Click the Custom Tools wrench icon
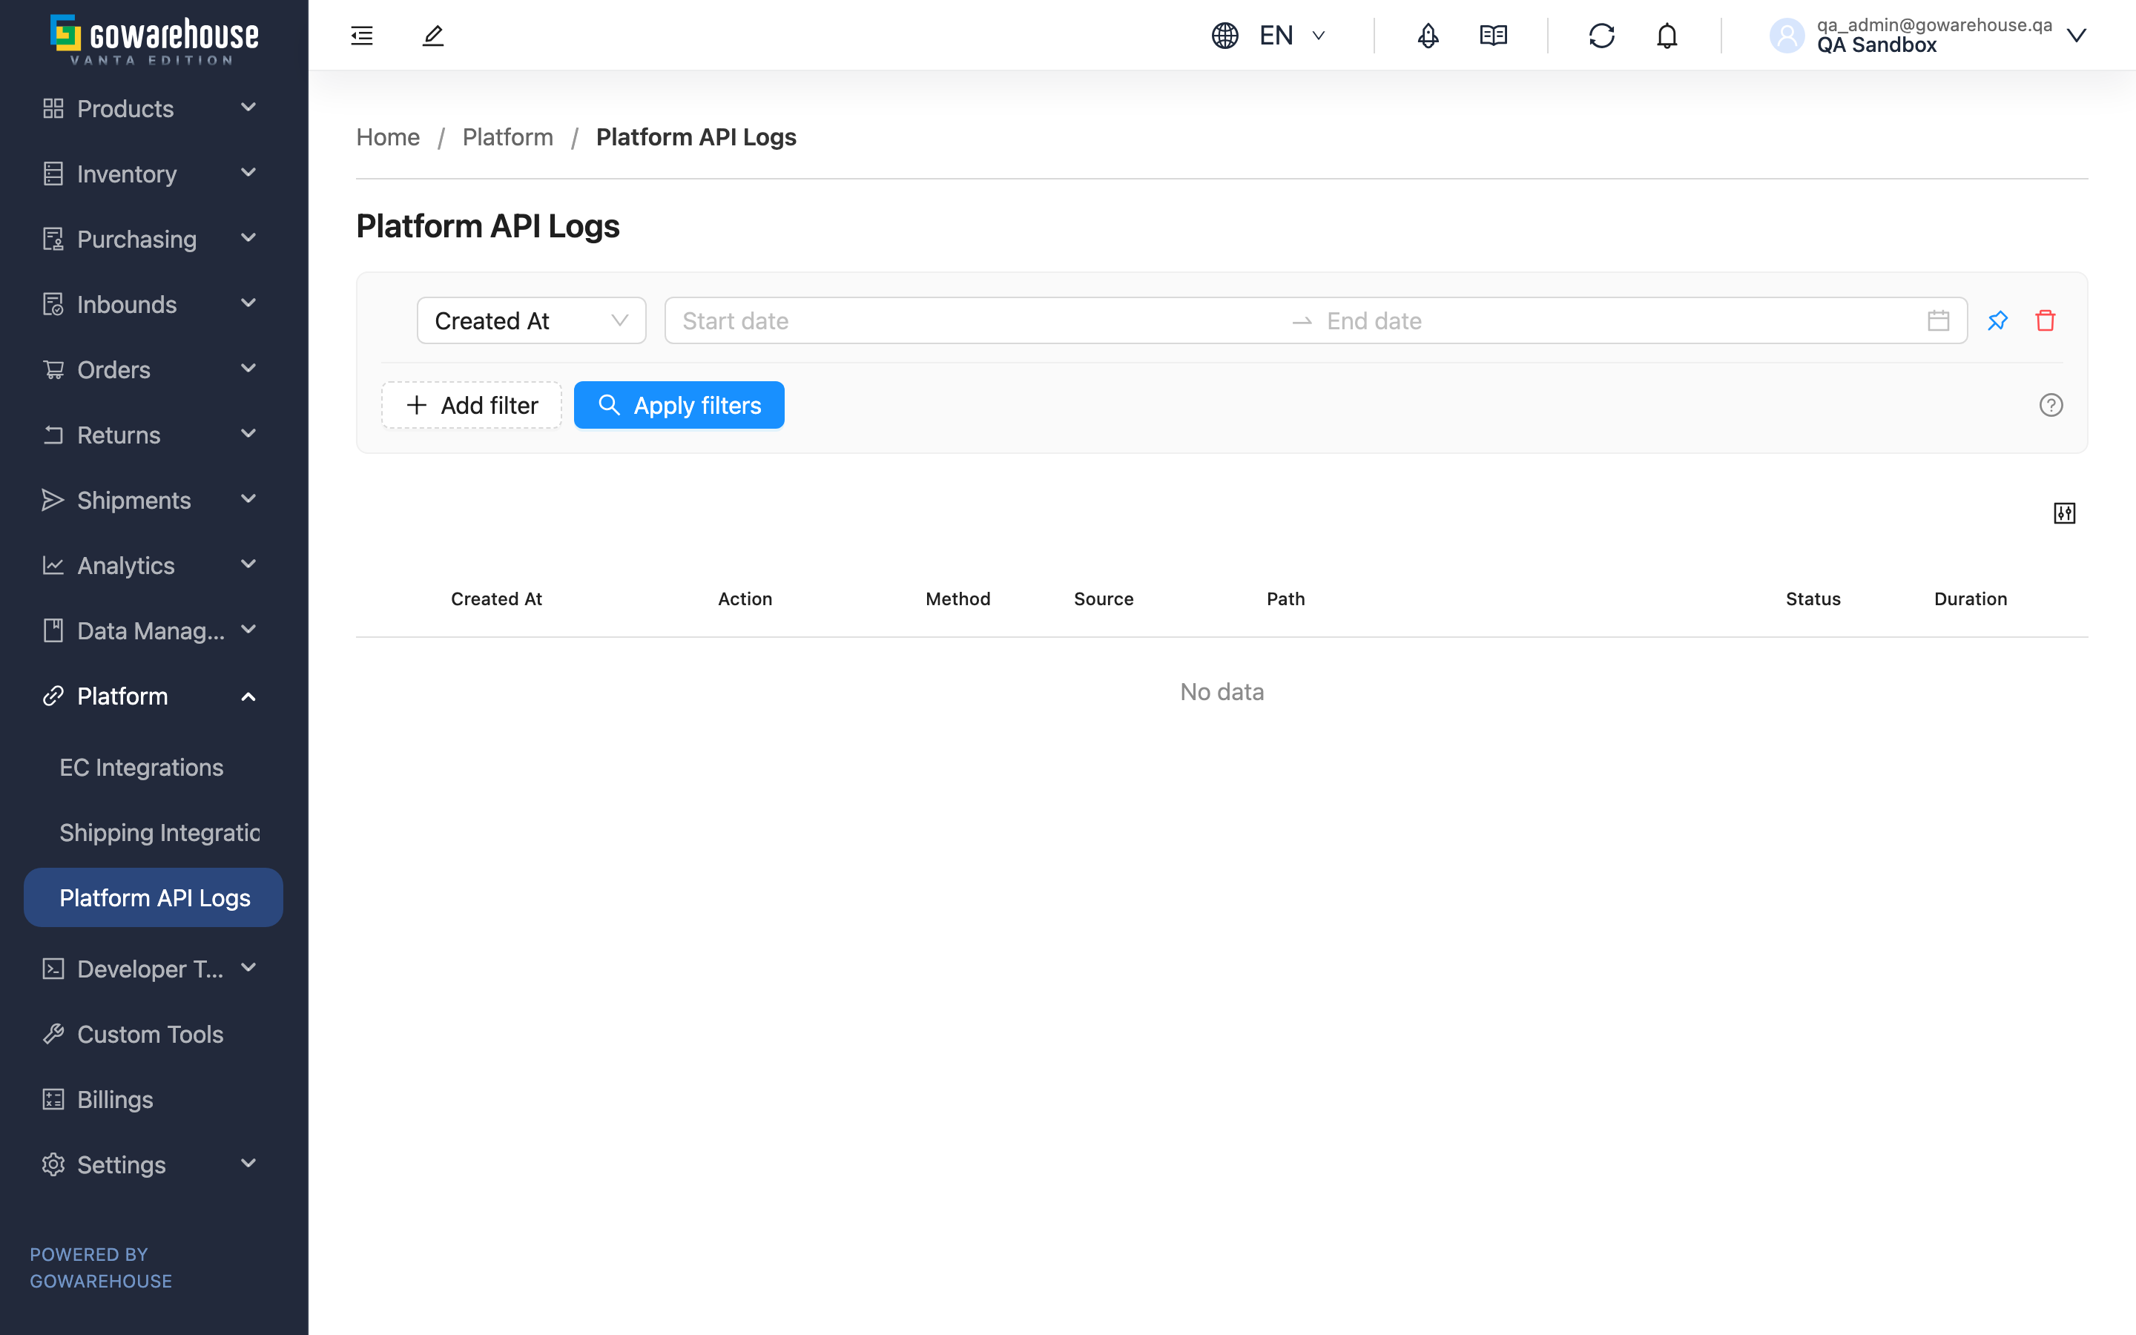The width and height of the screenshot is (2136, 1335). [x=54, y=1034]
